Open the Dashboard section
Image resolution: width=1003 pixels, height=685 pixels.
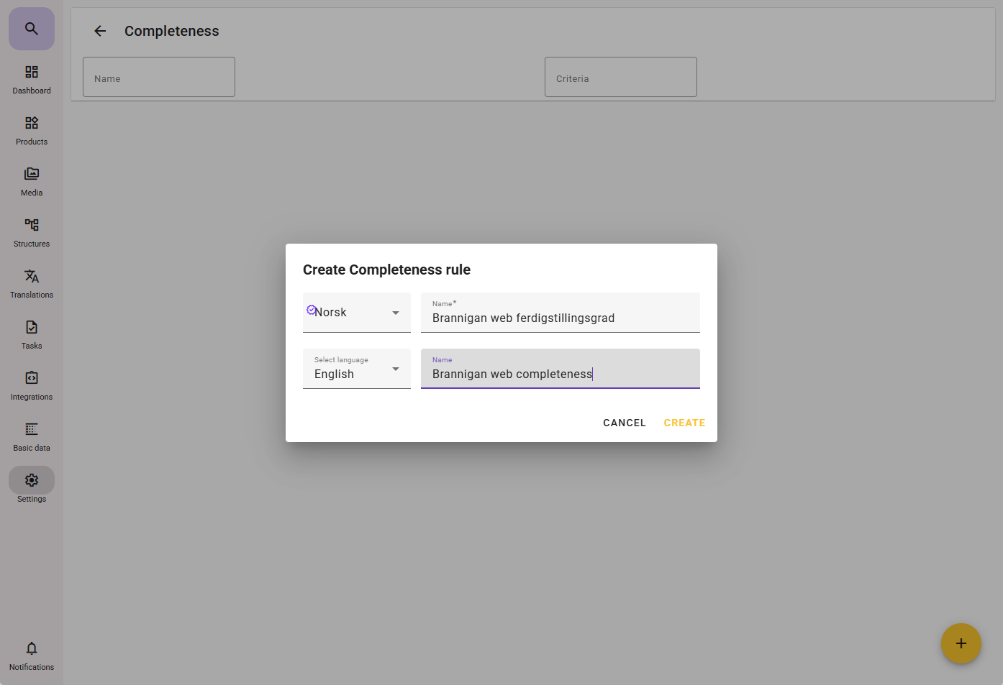[x=32, y=80]
